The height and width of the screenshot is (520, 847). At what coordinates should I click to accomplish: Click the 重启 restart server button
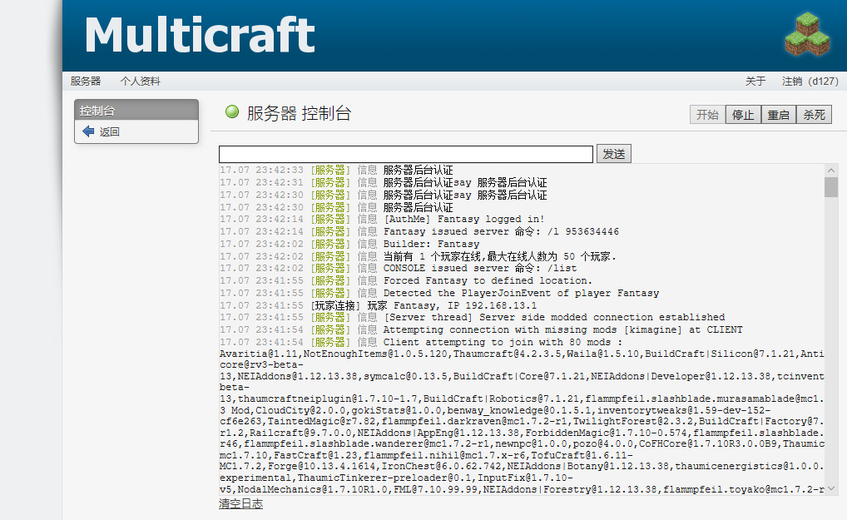coord(779,115)
